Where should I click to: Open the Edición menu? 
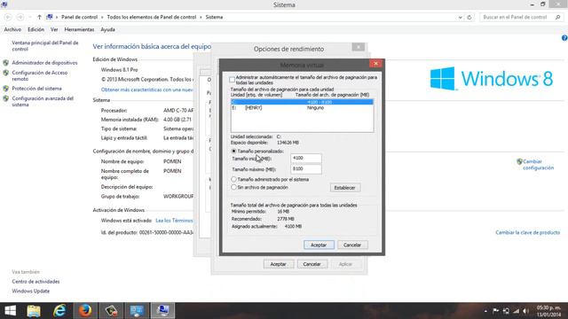(x=35, y=29)
